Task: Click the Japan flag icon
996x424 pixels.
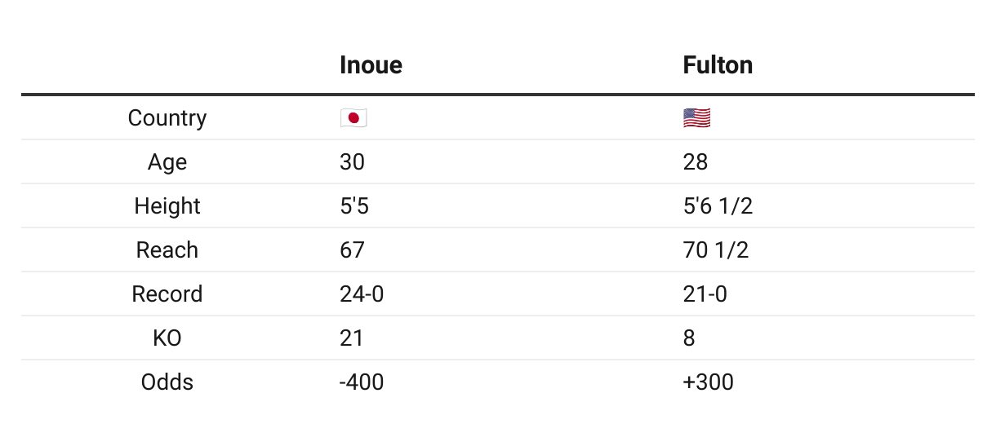Action: [x=353, y=118]
